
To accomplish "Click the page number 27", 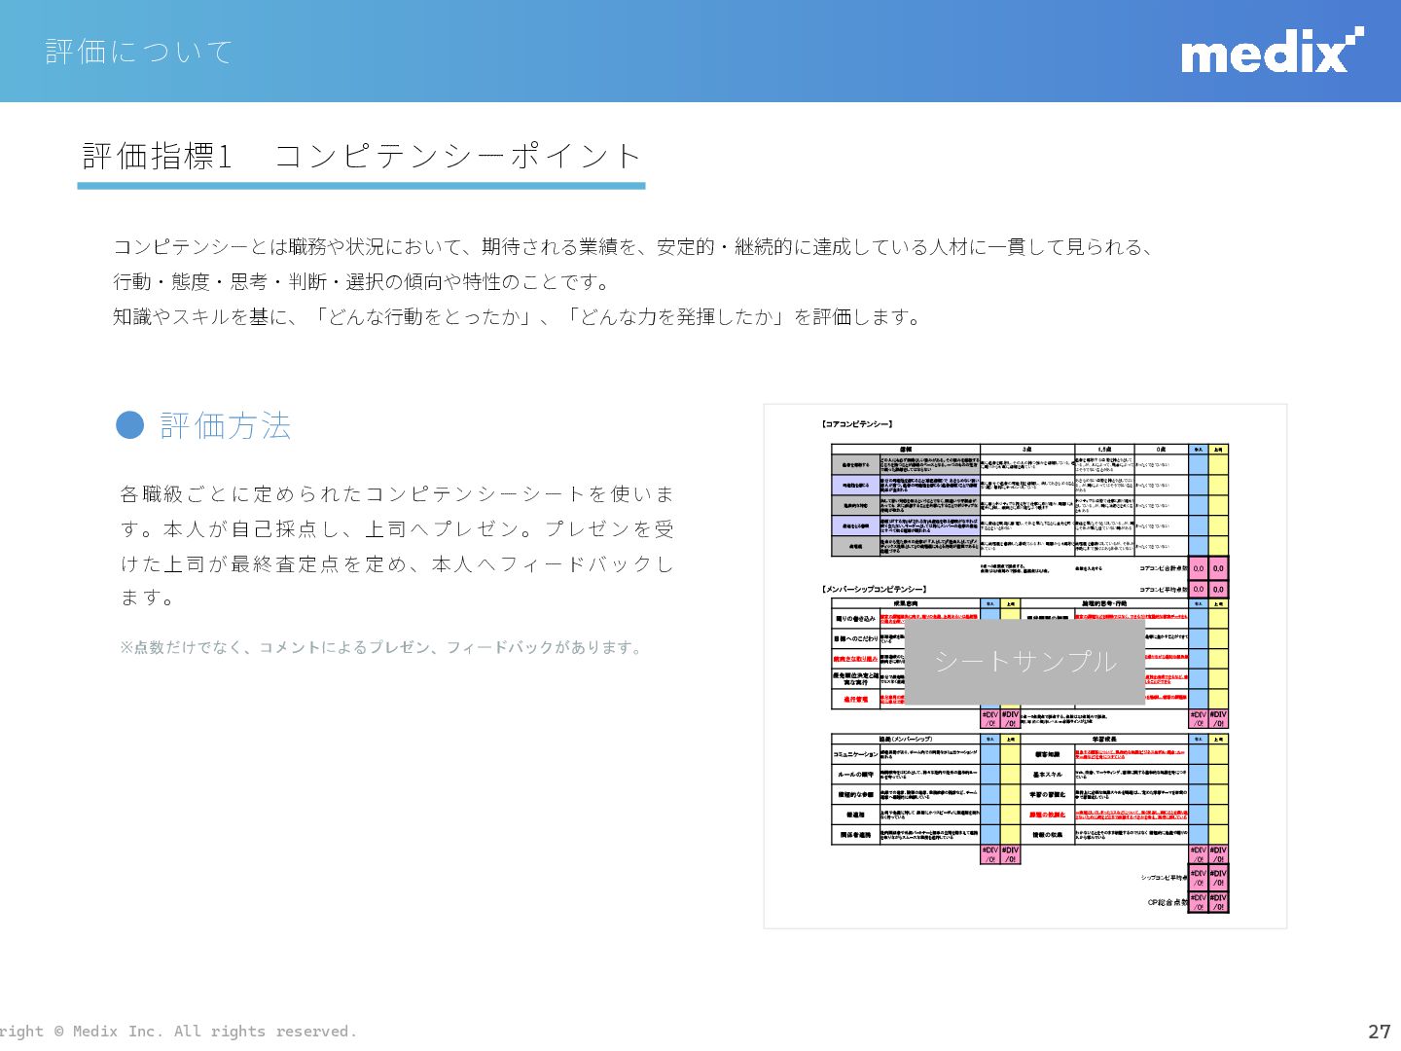I will pos(1379,1032).
